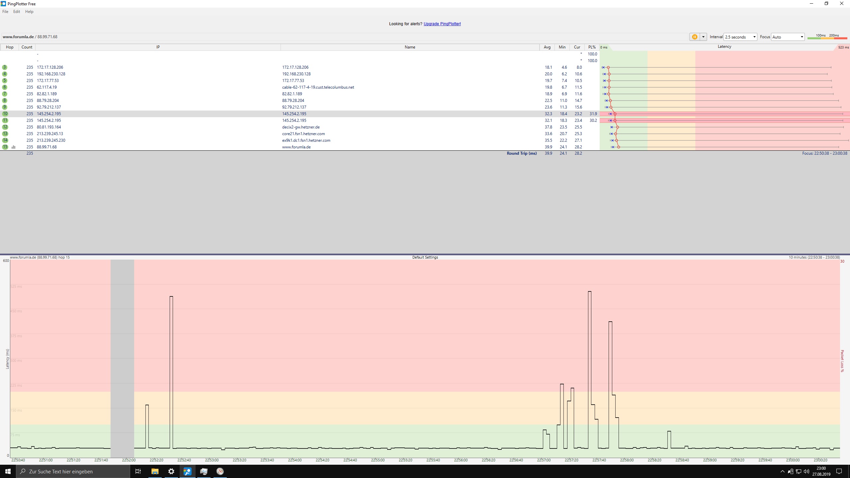The width and height of the screenshot is (850, 478).
Task: Click the green hop 11 circle icon
Action: 5,120
